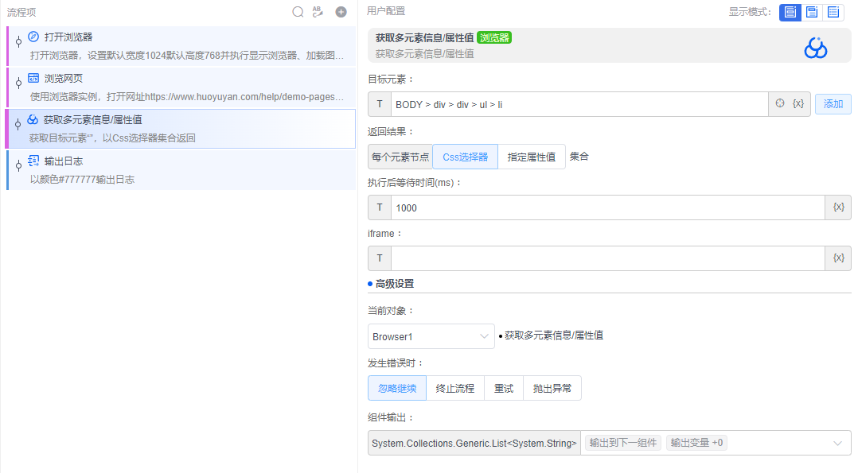Click the {x} icon beside iframe field
Image resolution: width=858 pixels, height=473 pixels.
[838, 258]
